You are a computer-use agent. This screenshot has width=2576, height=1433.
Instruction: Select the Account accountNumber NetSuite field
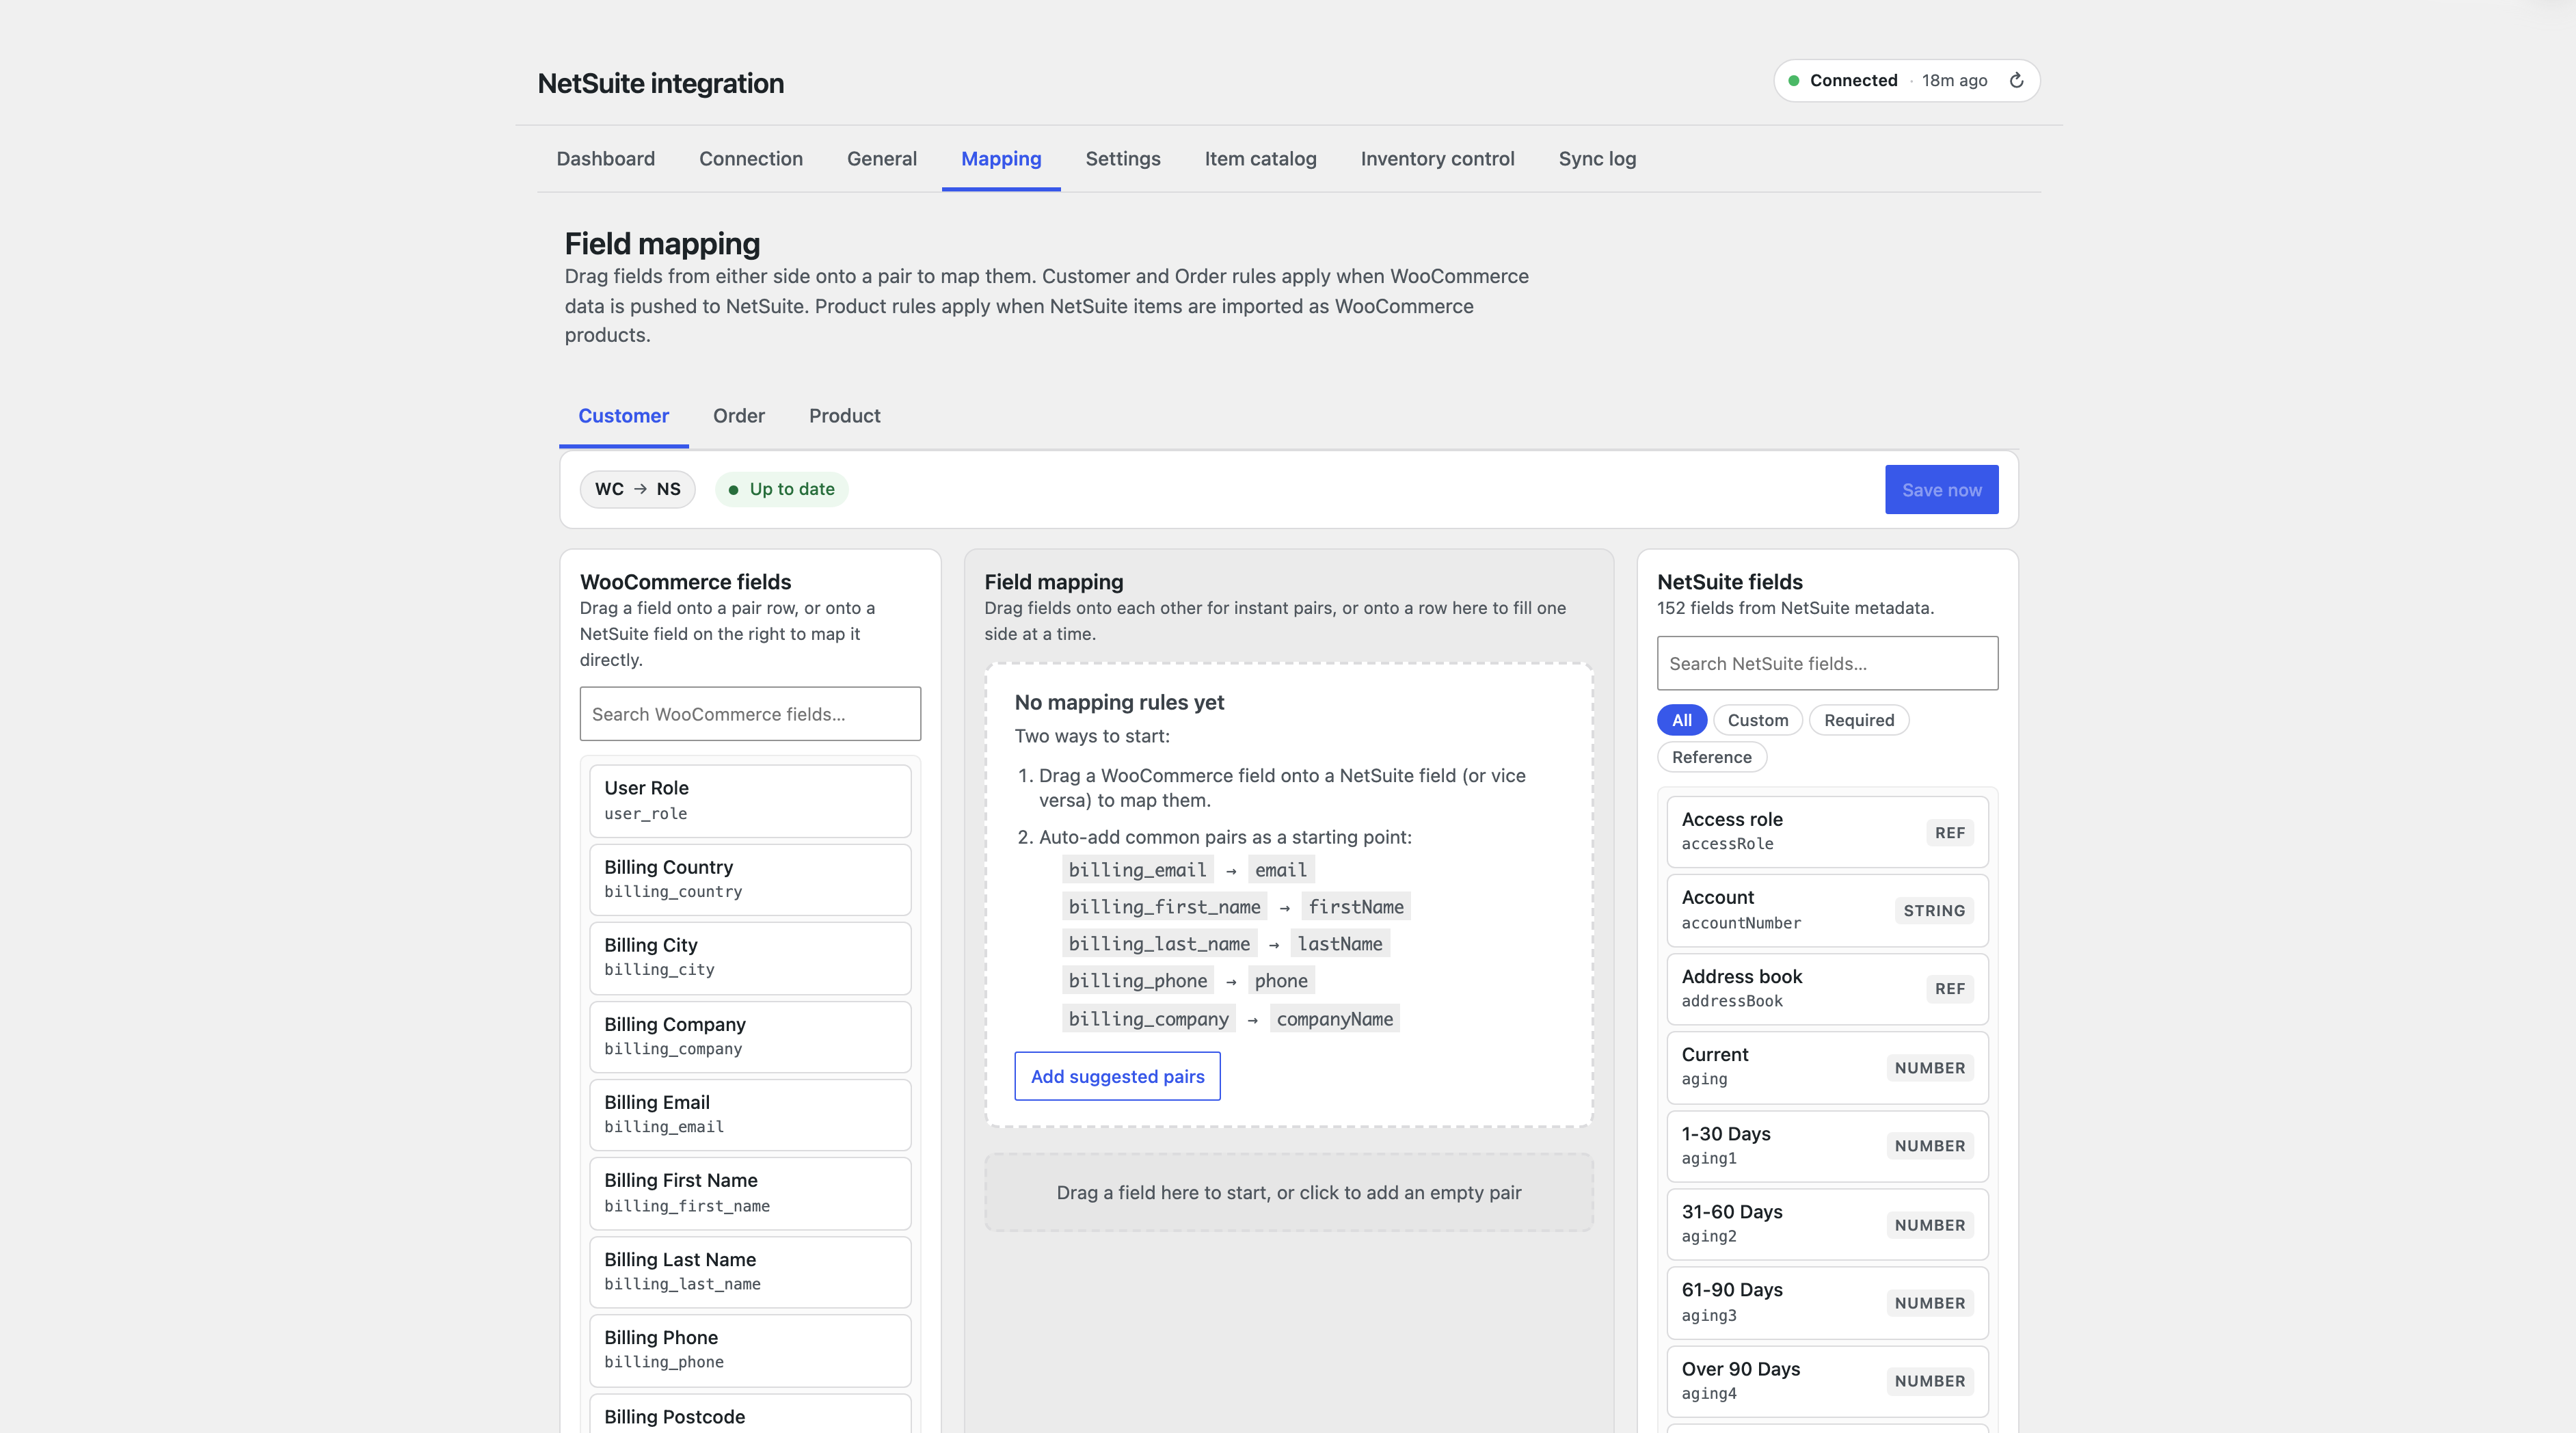pos(1827,910)
